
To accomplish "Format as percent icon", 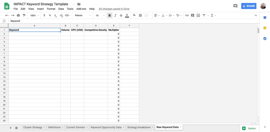I will 50,15.
